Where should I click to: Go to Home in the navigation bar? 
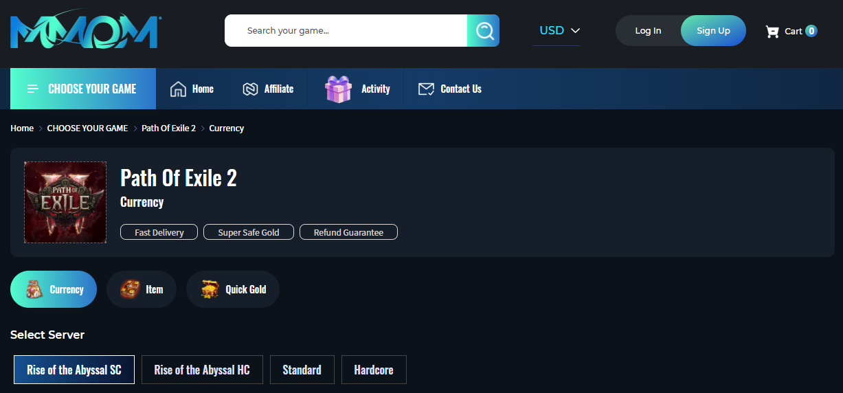[x=192, y=89]
